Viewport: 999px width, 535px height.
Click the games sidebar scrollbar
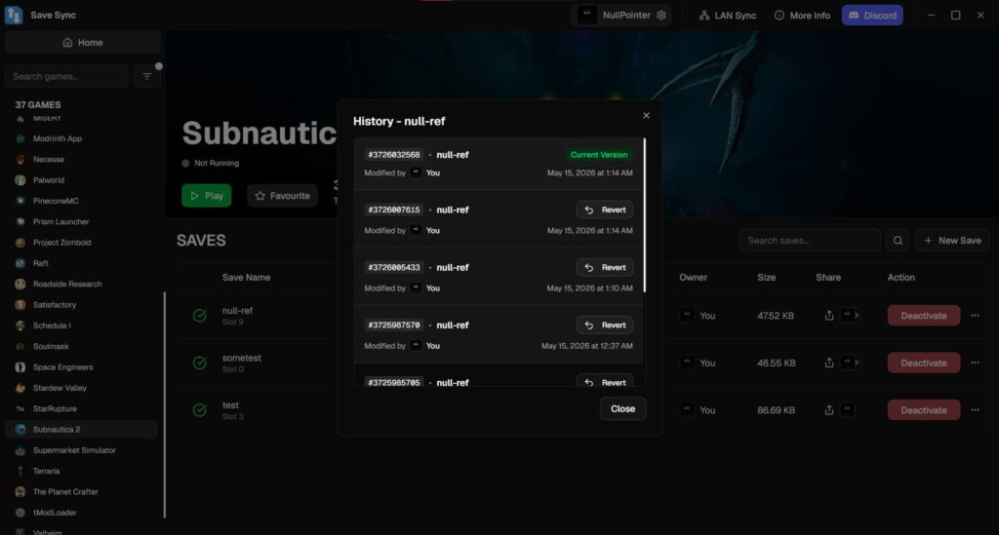coord(164,404)
